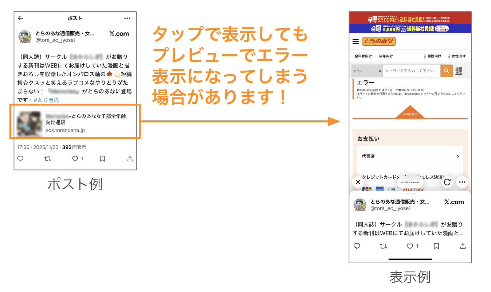The height and width of the screenshot is (292, 491).
Task: Close the in-app browser preview with X
Action: (x=358, y=182)
